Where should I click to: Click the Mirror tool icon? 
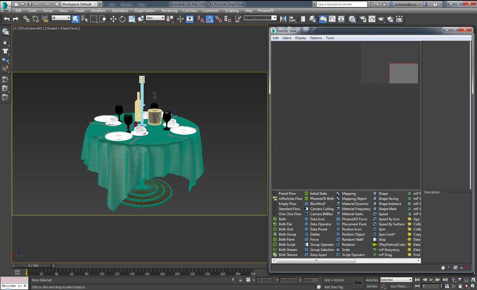(x=283, y=19)
